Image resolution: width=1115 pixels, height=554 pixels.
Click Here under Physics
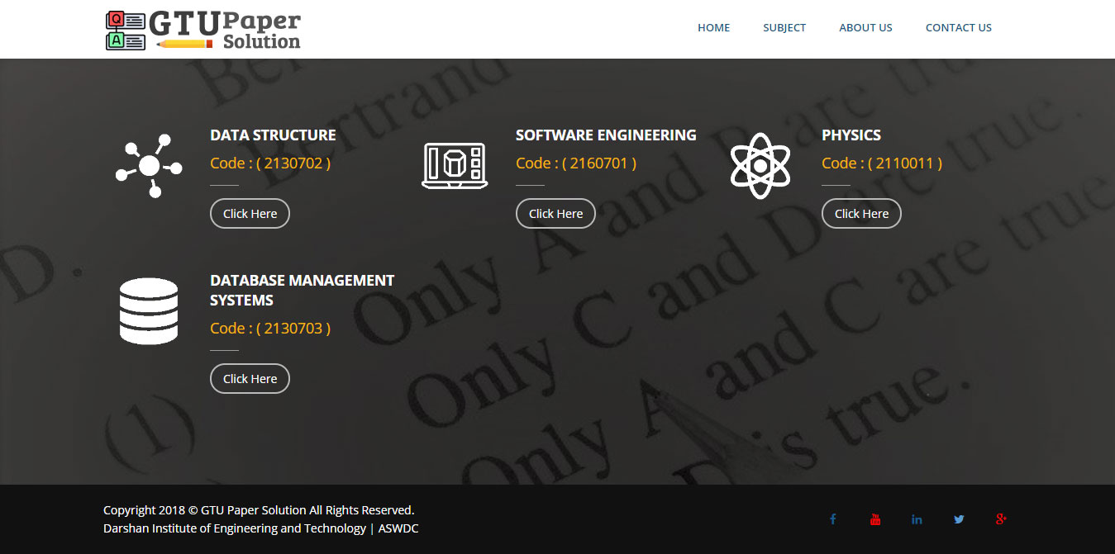861,213
